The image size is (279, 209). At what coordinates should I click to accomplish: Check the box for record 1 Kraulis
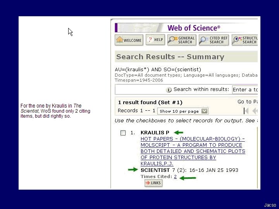pos(123,133)
